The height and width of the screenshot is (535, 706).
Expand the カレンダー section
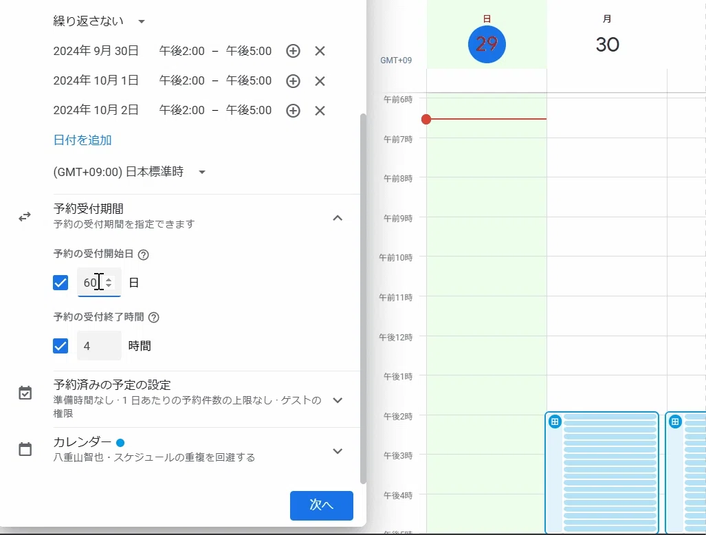(x=338, y=451)
